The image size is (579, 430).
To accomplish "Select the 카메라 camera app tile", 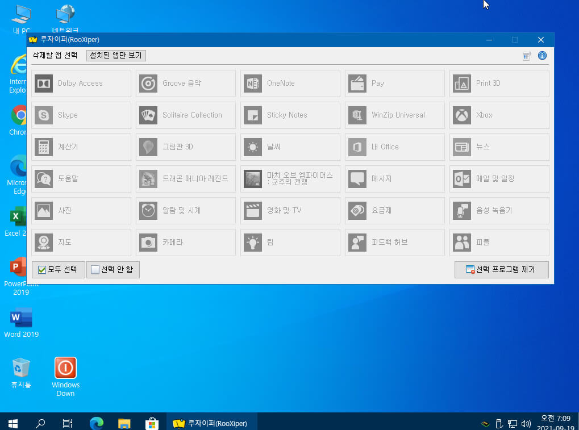I will (186, 243).
